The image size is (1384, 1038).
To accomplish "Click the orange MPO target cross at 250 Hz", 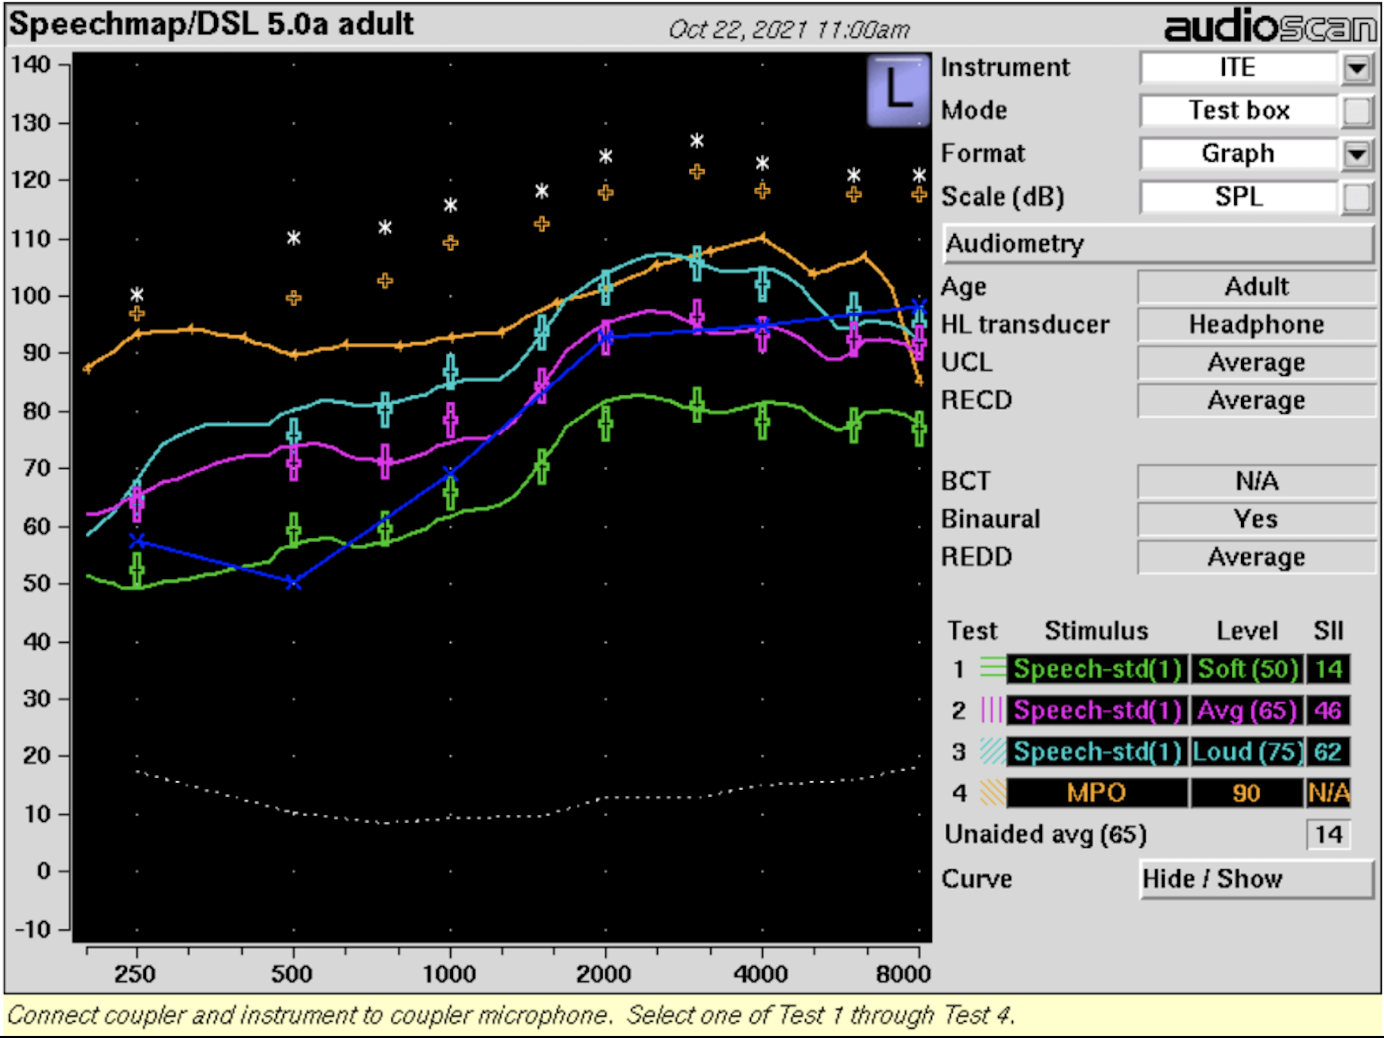I will point(137,313).
